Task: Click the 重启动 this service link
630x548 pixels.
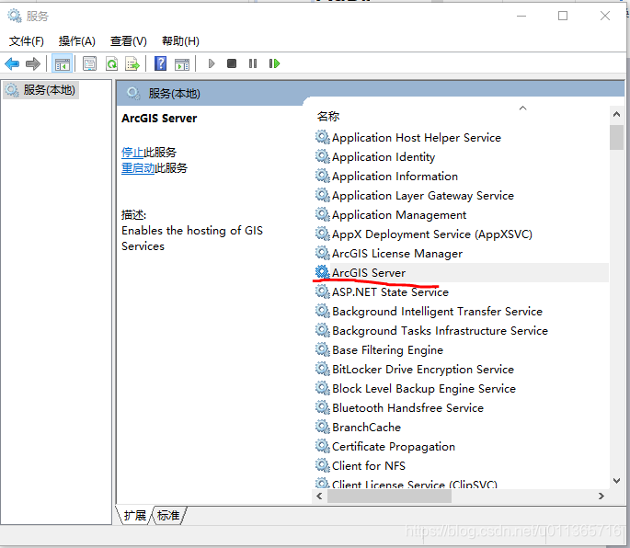Action: coord(138,168)
